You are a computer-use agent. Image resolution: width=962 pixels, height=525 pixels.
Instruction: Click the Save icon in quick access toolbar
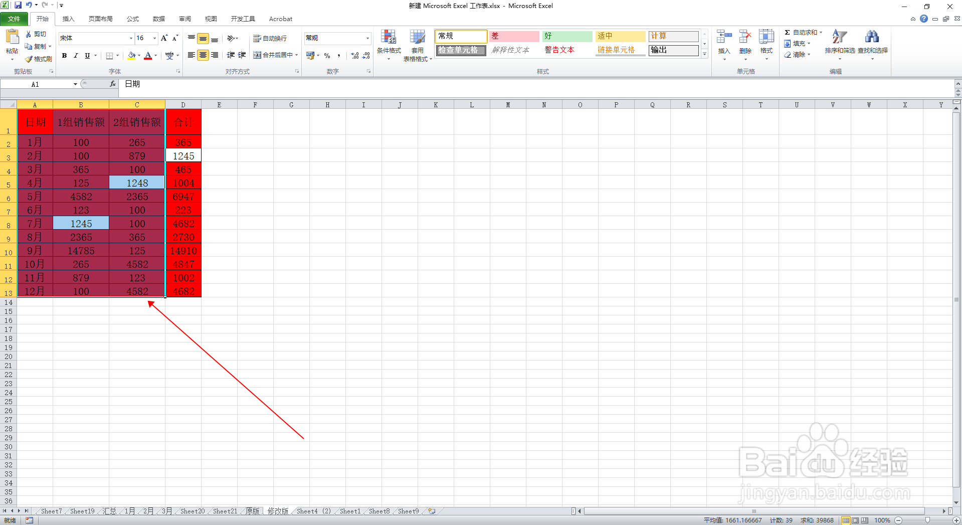coord(18,5)
